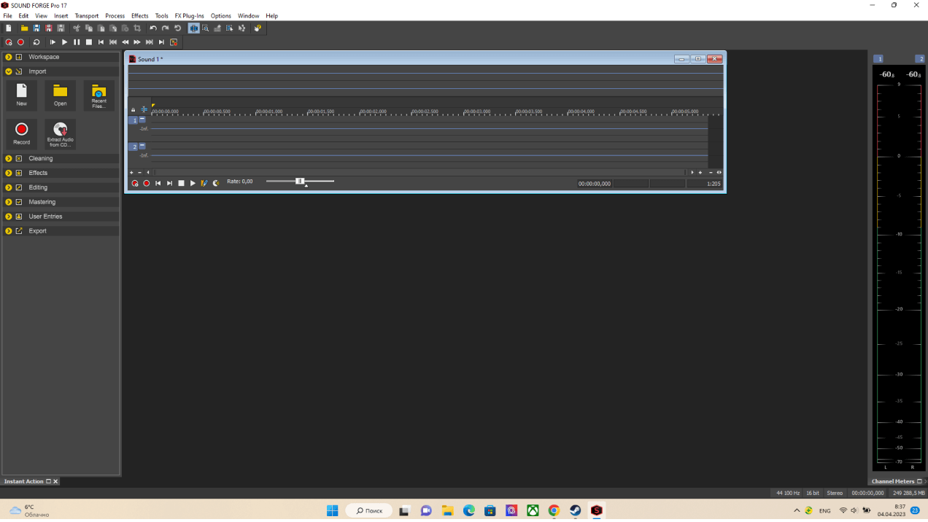Open the Process menu
The height and width of the screenshot is (522, 928).
pyautogui.click(x=115, y=15)
